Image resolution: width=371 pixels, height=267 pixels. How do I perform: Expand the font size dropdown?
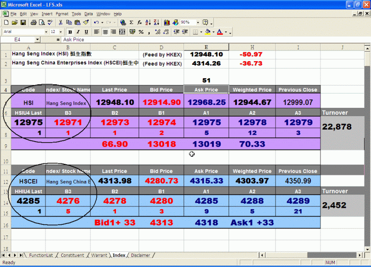point(61,32)
